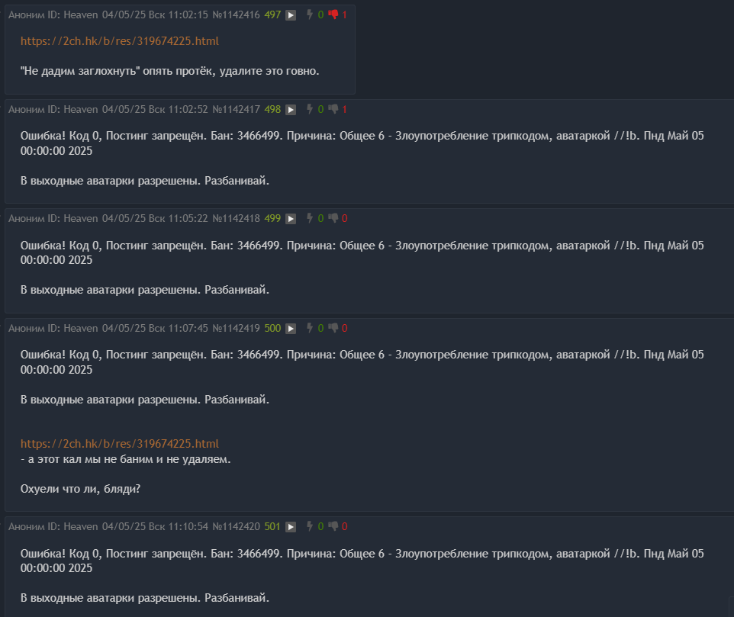The width and height of the screenshot is (734, 617).
Task: Select green post counter 500
Action: (x=272, y=329)
